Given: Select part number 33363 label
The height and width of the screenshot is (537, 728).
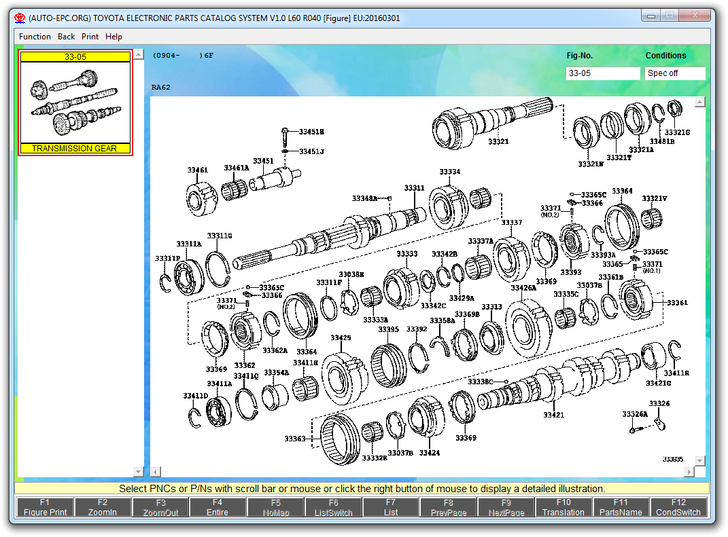Looking at the screenshot, I should [x=295, y=439].
